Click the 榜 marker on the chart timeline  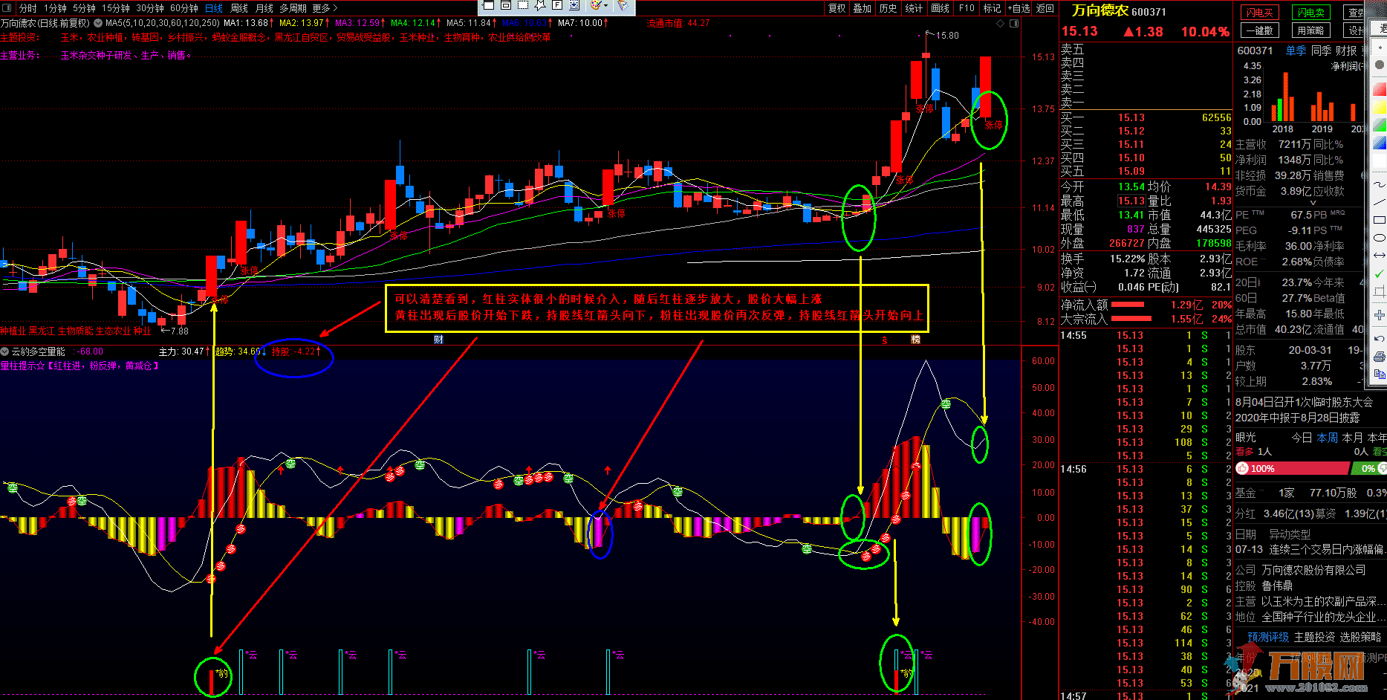[916, 340]
